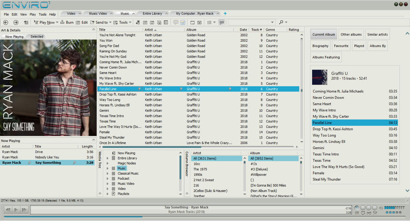Toggle the column browser toolbar icon

coord(222,22)
